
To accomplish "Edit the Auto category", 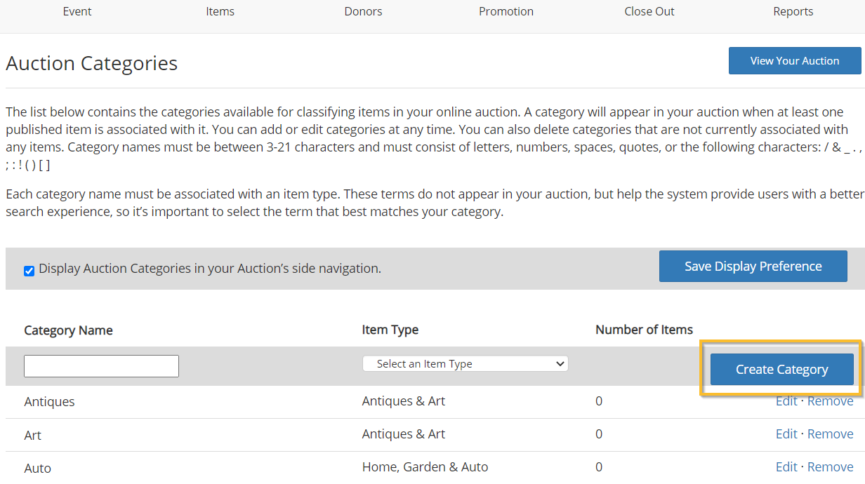I will click(x=786, y=467).
